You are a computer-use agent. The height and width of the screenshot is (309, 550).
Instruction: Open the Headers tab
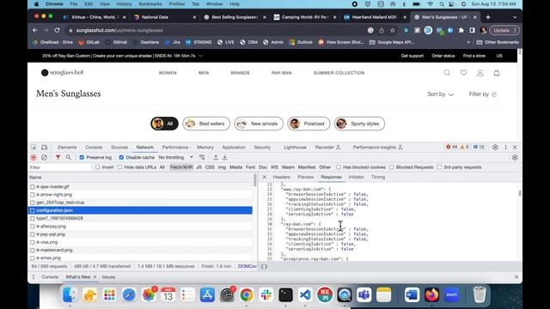click(x=281, y=177)
